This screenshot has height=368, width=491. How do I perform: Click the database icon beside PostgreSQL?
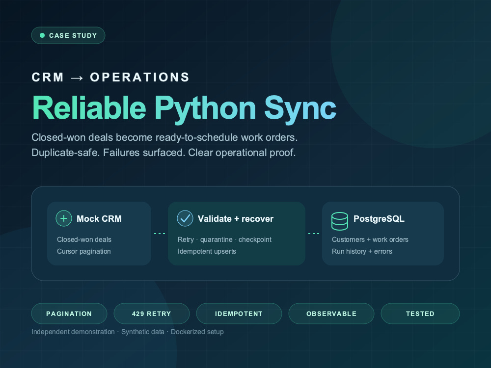[x=340, y=221]
